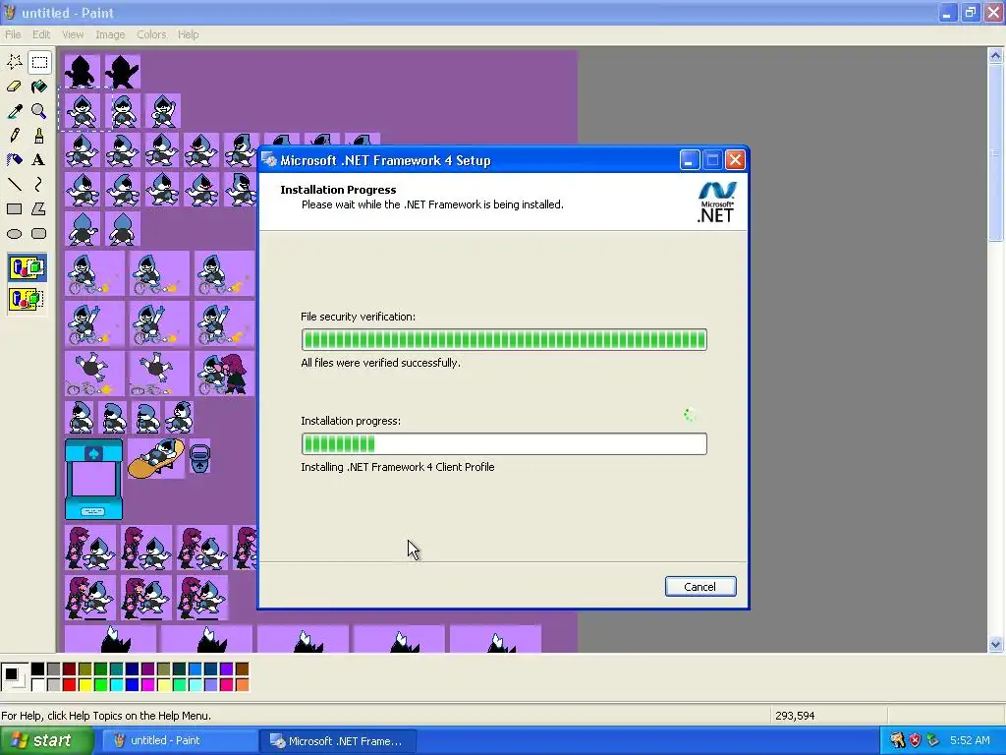Viewport: 1006px width, 755px height.
Task: Choose the cyan color swatch
Action: point(116,685)
